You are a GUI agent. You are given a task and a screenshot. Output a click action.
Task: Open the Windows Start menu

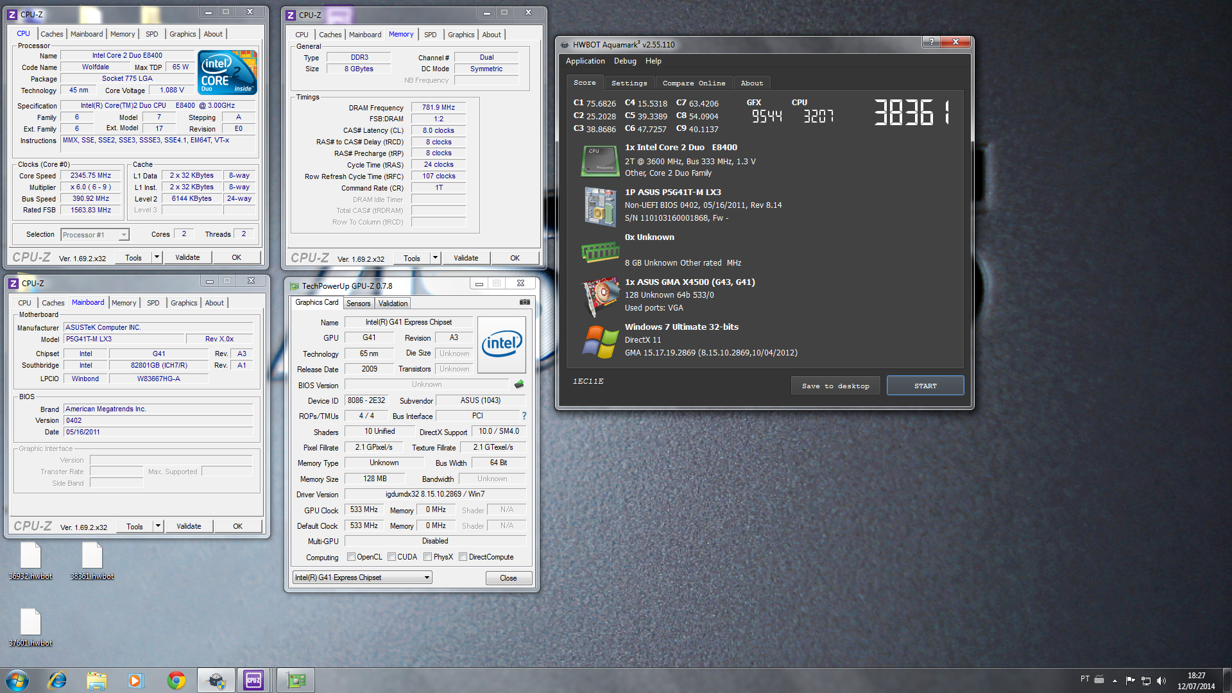click(17, 680)
